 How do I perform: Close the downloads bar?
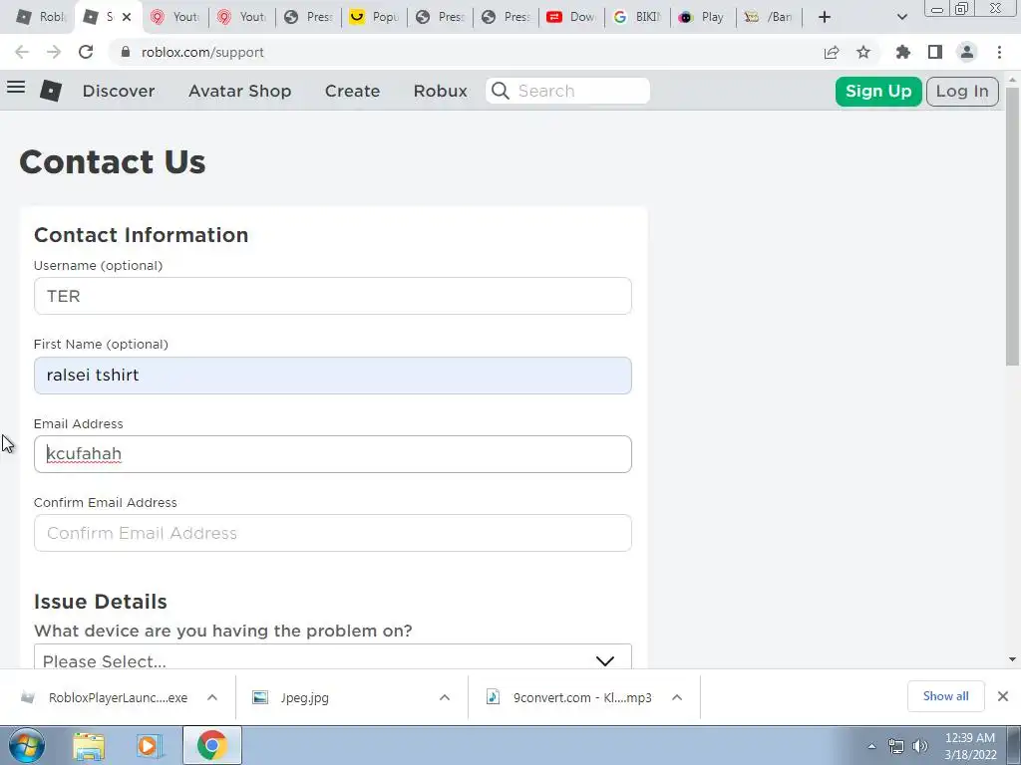tap(1003, 696)
